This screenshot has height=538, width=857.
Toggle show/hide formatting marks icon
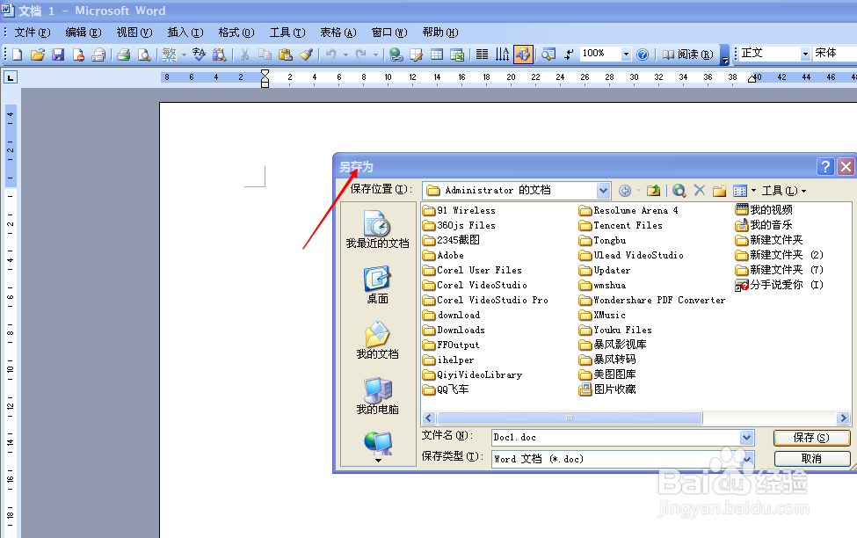(569, 55)
